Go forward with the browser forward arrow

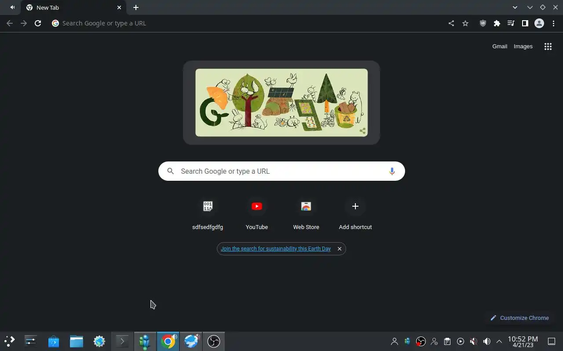[24, 23]
